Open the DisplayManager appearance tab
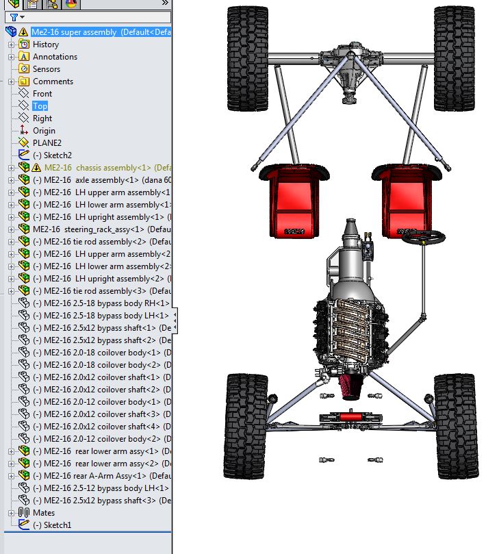 point(71,3)
